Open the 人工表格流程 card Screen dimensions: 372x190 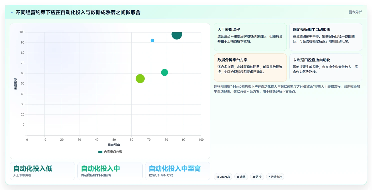click(250, 37)
